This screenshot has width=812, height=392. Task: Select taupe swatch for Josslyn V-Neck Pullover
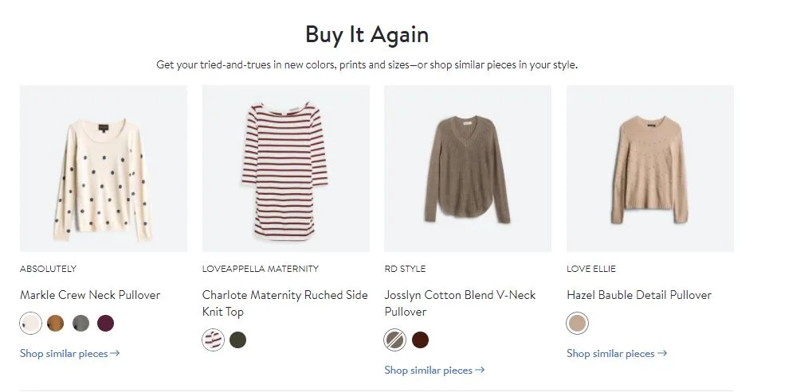tap(395, 340)
